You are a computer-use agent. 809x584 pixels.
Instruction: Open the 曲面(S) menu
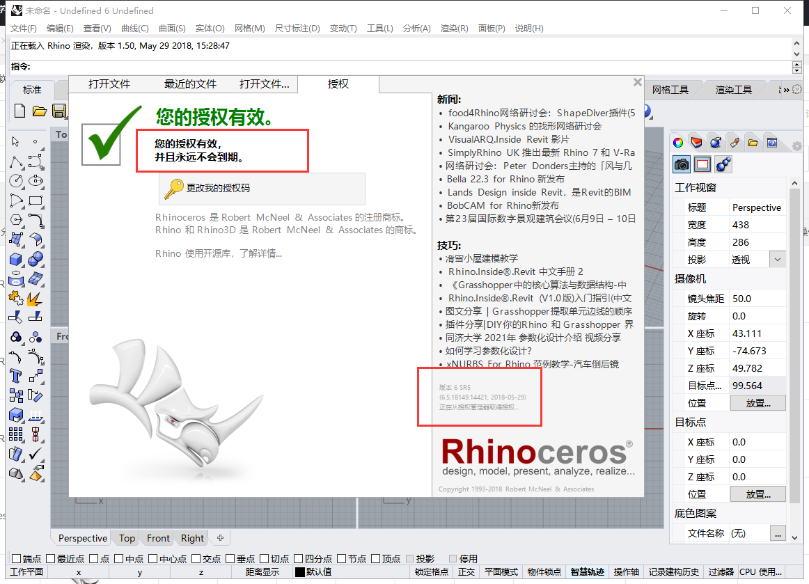click(172, 29)
